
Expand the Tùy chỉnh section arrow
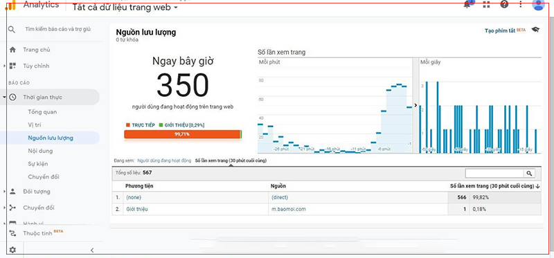(4, 66)
